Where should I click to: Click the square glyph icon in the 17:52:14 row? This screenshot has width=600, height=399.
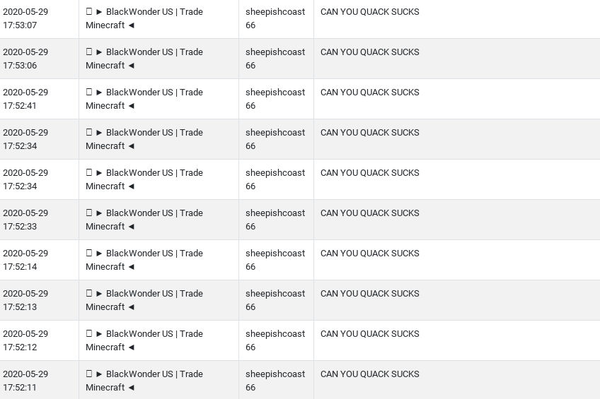(88, 253)
